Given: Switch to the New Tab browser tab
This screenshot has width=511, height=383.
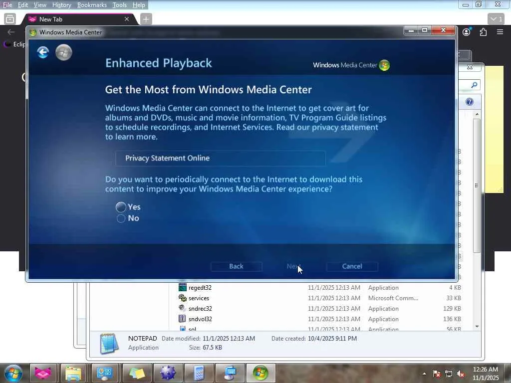Looking at the screenshot, I should (x=79, y=19).
